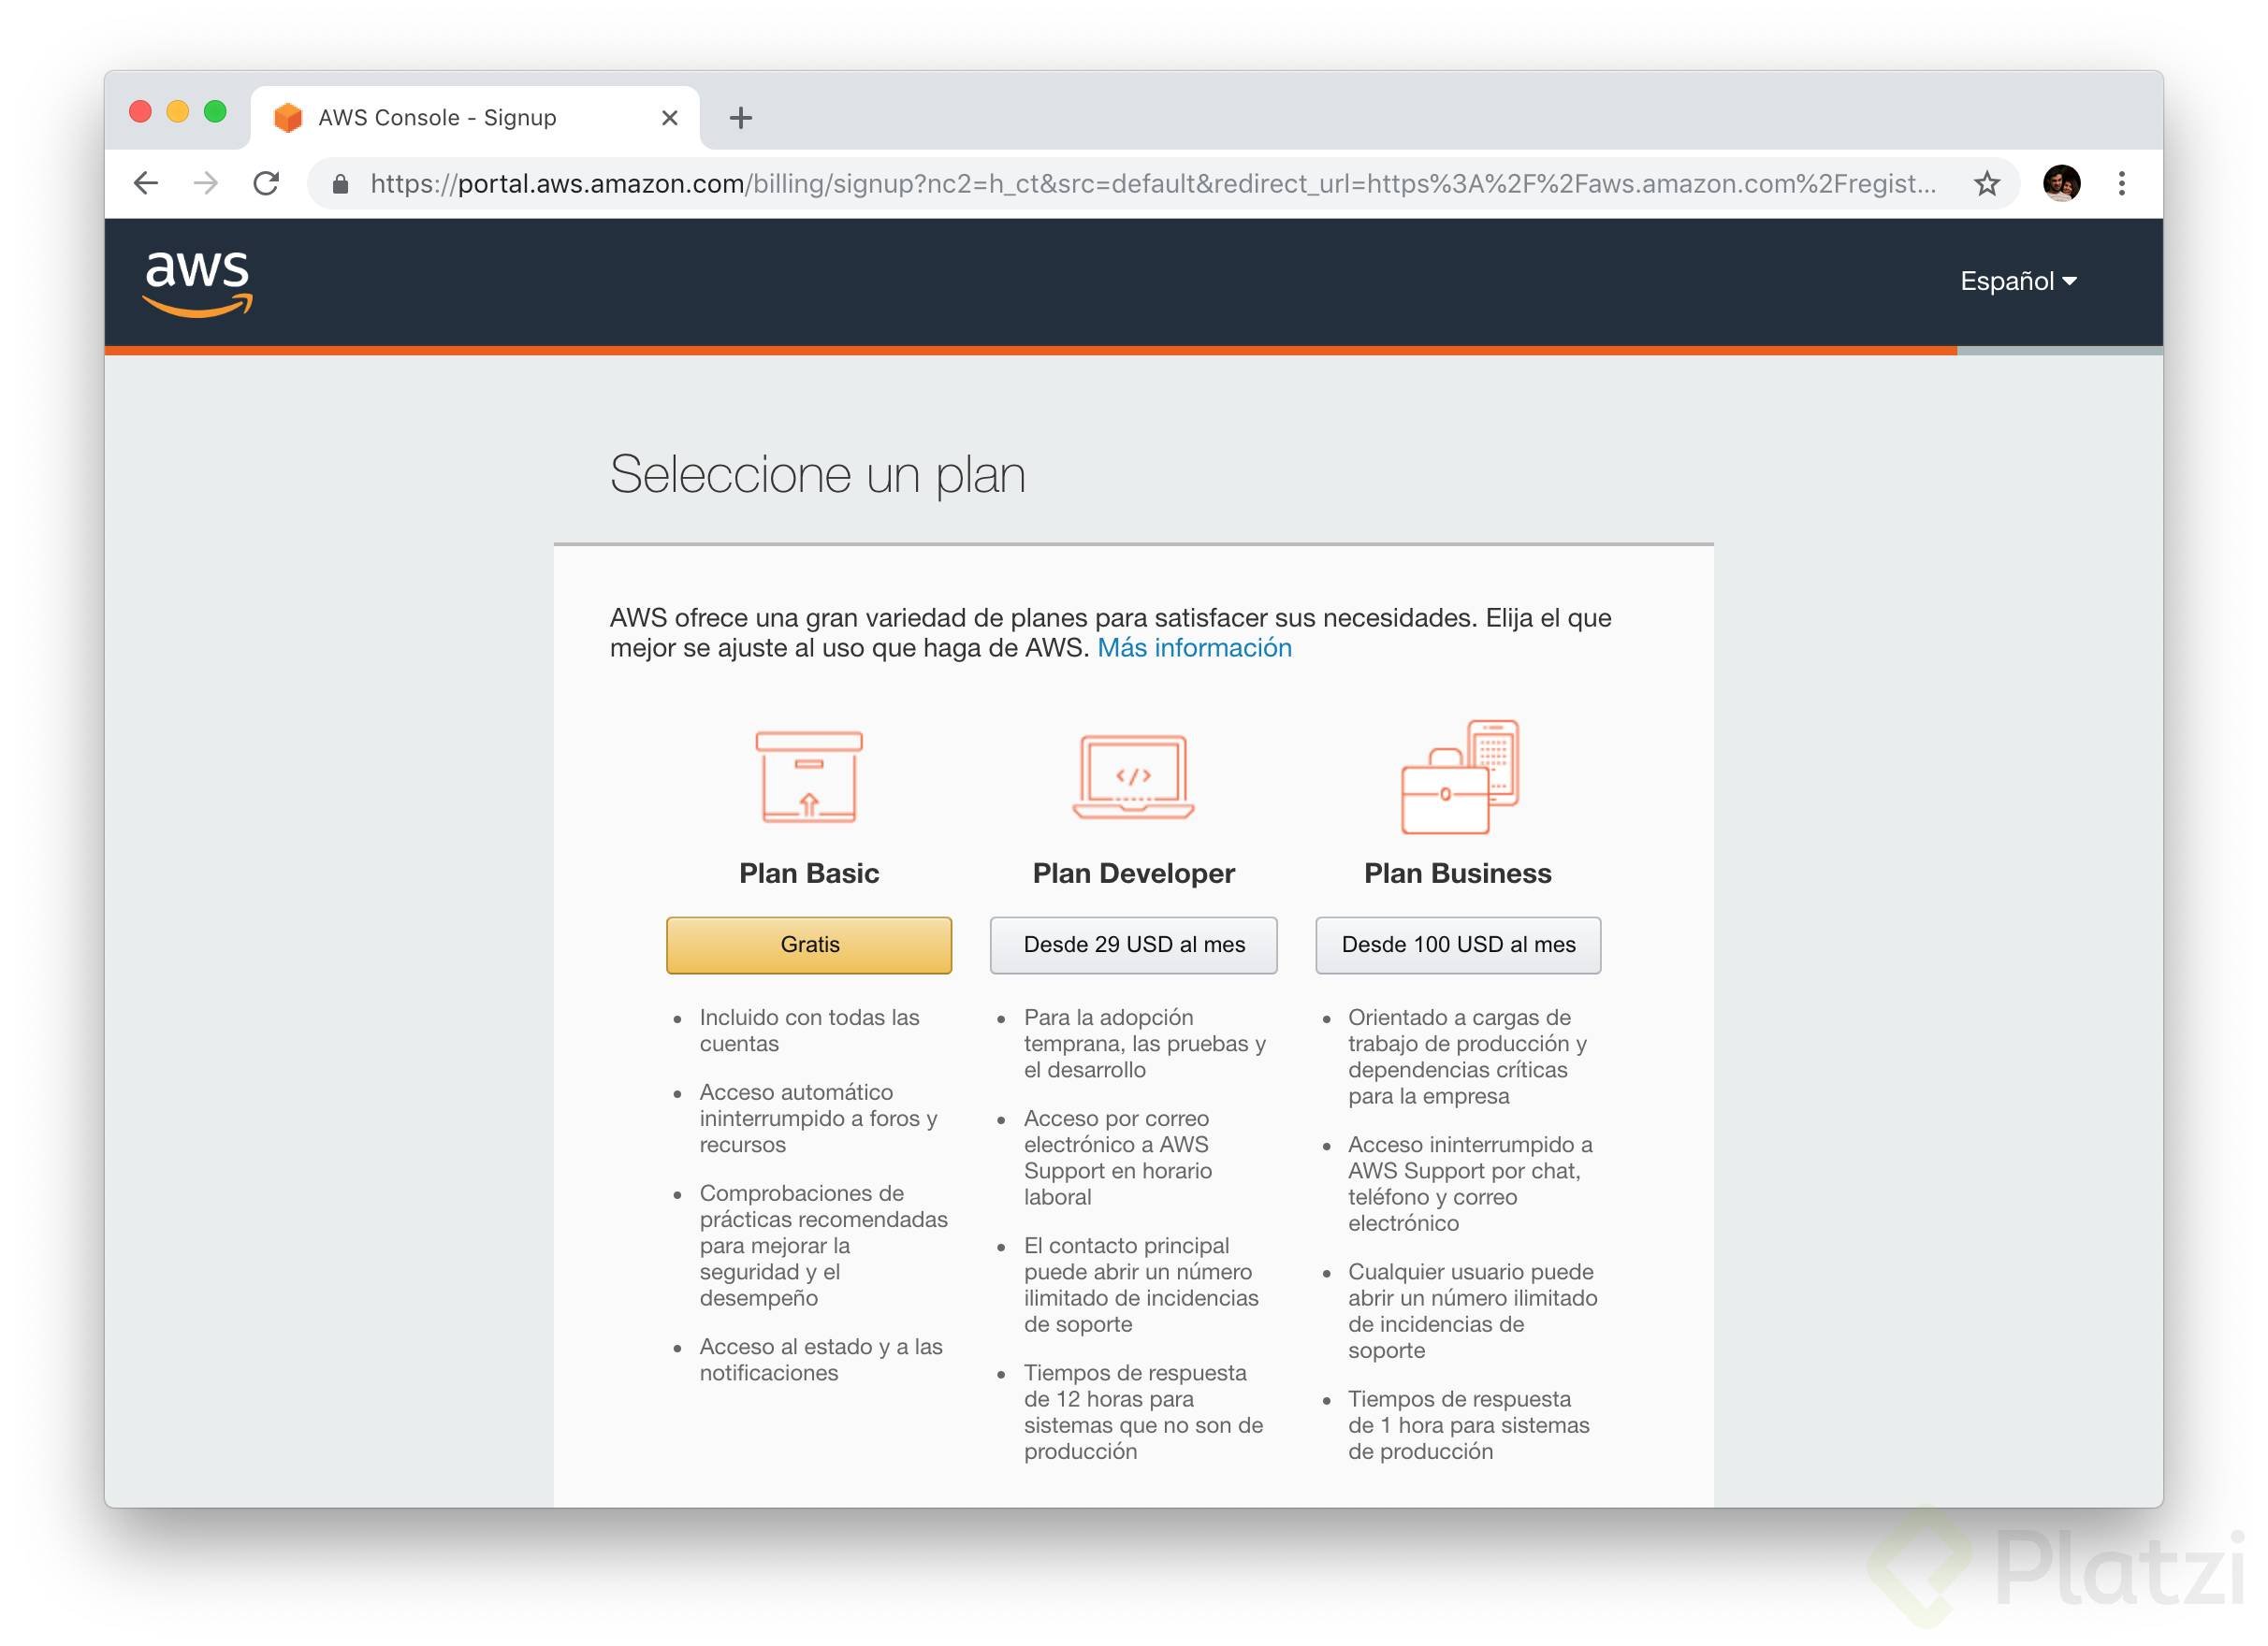Click 'Orientado a cargas de trabajo' bullet
This screenshot has height=1646, width=2268.
point(1467,1057)
